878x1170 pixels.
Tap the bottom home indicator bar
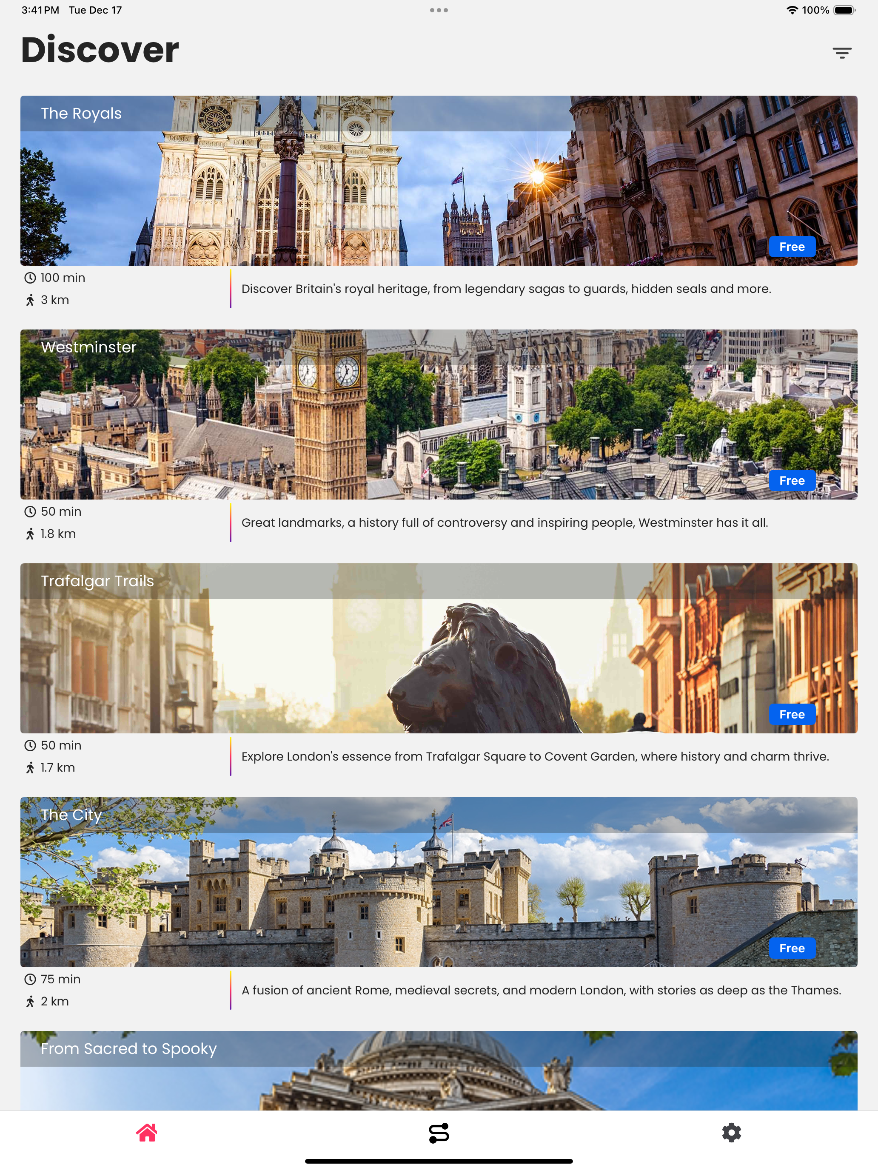tap(439, 1161)
